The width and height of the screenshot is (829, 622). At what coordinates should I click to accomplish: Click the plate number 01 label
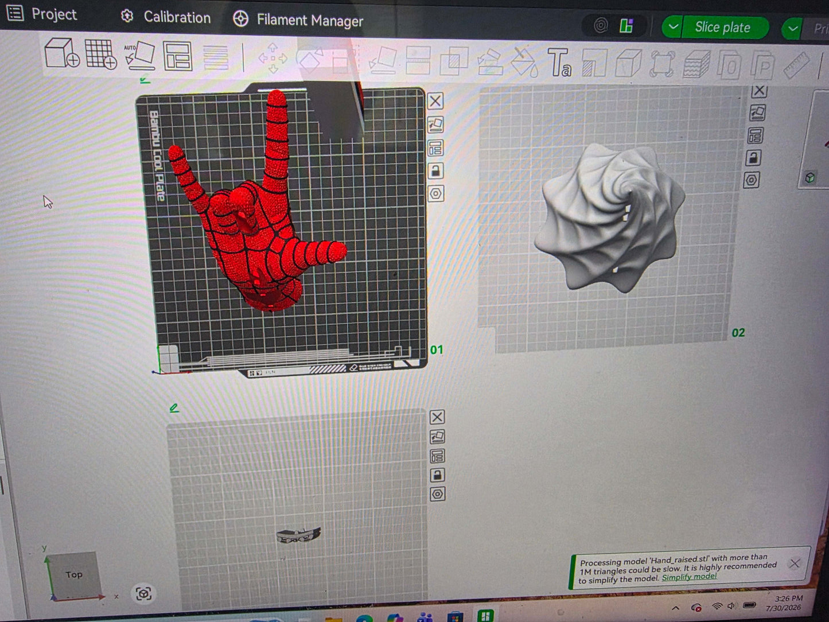(x=437, y=349)
